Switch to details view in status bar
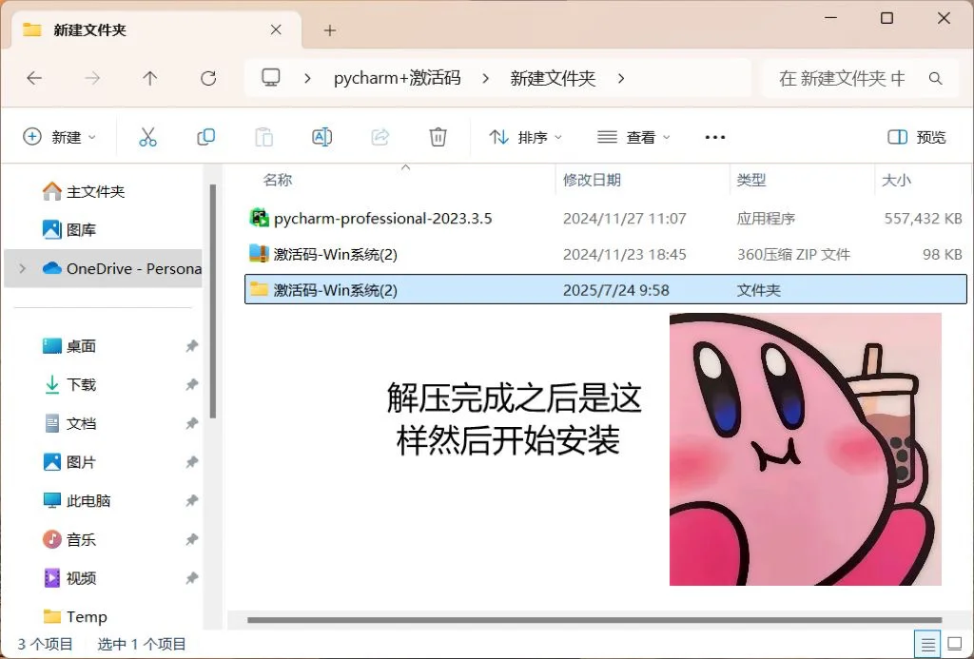This screenshot has height=659, width=974. pos(929,644)
